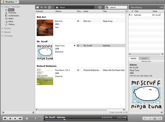
Task: Select Music in the library sidebar
Action: [x=11, y=10]
